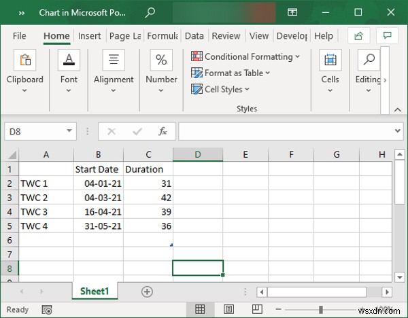408x318 pixels.
Task: Click the search magnifier in title bar
Action: pyautogui.click(x=150, y=12)
